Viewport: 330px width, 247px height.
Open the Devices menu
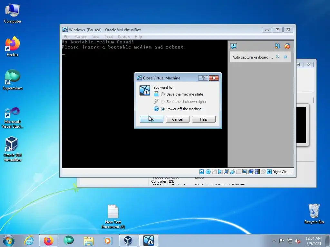(x=124, y=37)
